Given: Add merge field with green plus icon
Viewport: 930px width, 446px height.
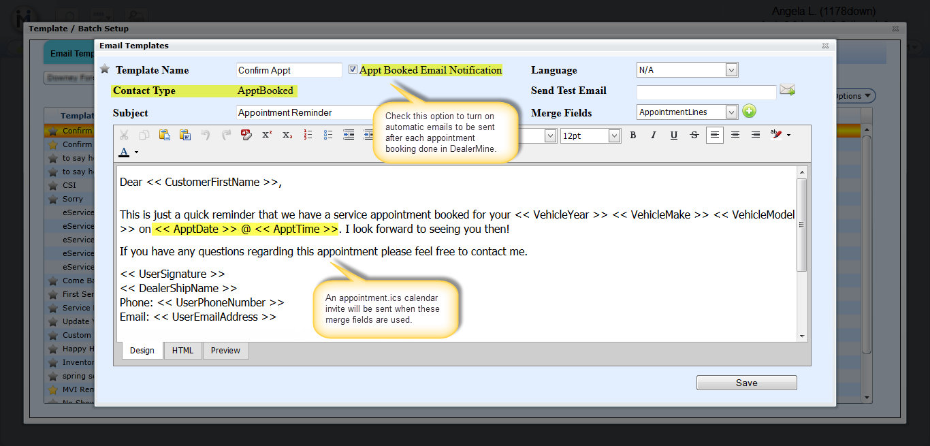Looking at the screenshot, I should click(749, 112).
